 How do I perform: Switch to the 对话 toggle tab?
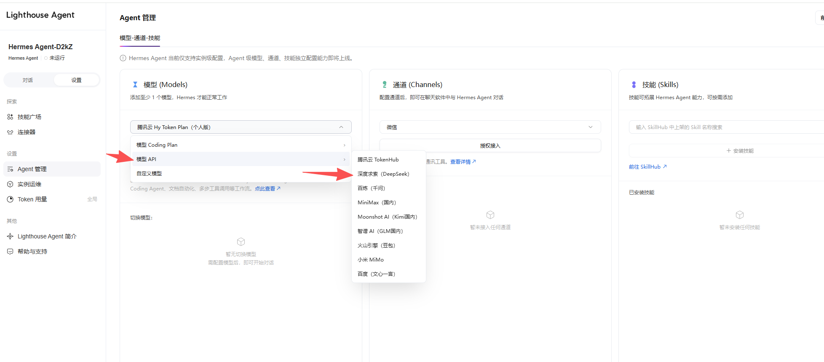(28, 80)
